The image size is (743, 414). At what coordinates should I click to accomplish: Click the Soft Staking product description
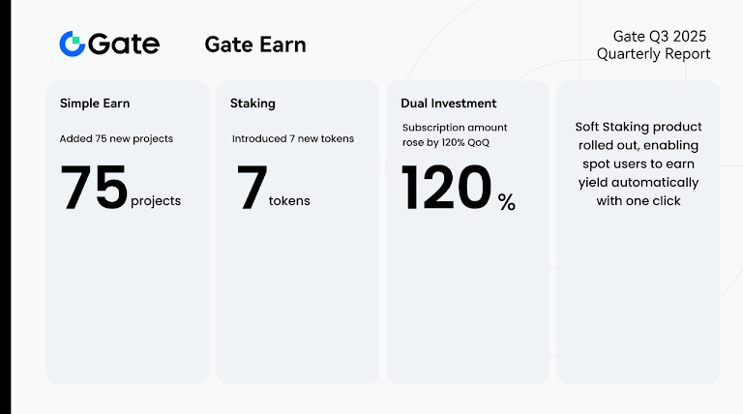point(638,163)
